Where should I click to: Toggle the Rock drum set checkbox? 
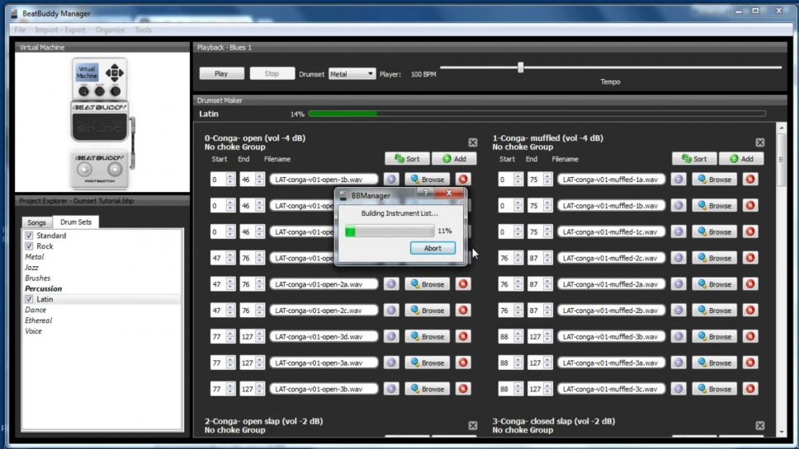click(29, 246)
